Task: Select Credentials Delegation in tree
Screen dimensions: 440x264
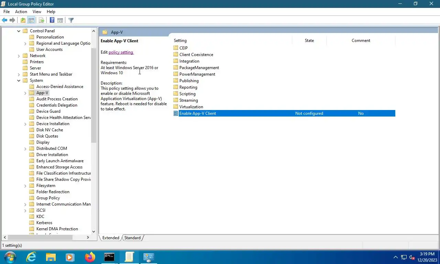Action: tap(57, 105)
